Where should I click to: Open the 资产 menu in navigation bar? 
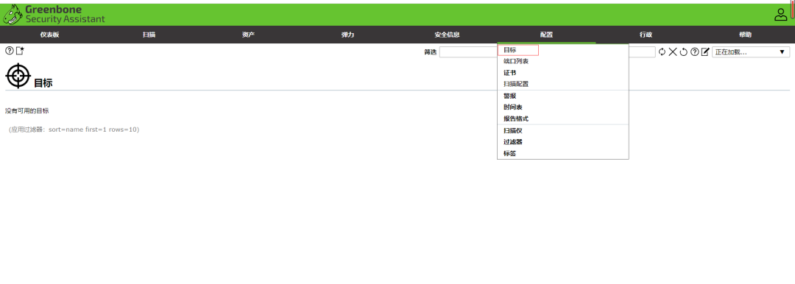tap(249, 35)
